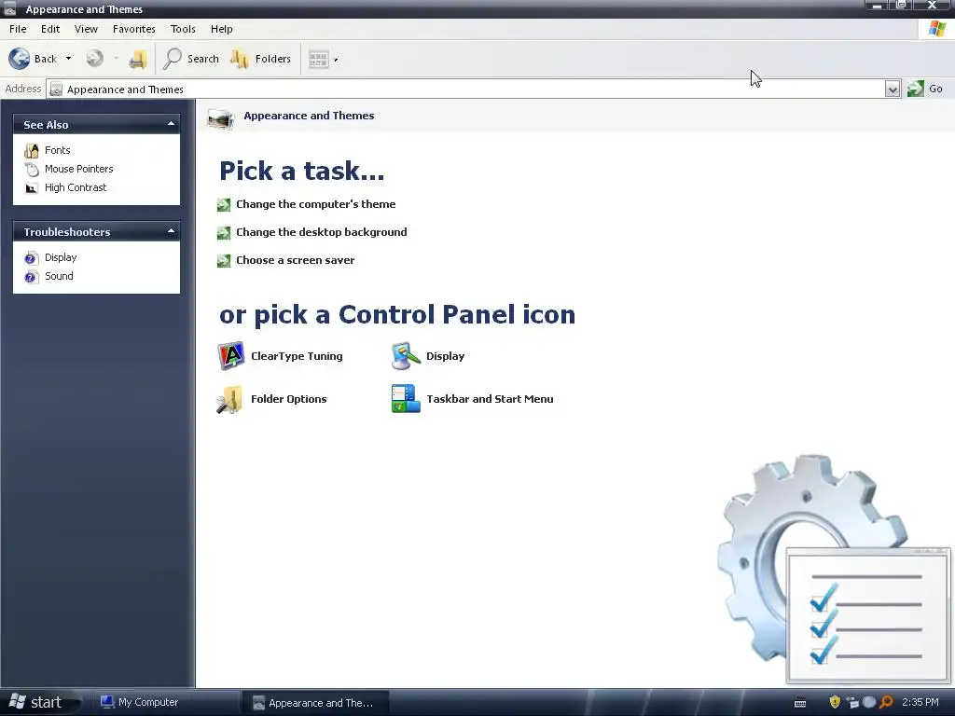
Task: Click arrow icon beside Change the computer's theme
Action: 224,205
